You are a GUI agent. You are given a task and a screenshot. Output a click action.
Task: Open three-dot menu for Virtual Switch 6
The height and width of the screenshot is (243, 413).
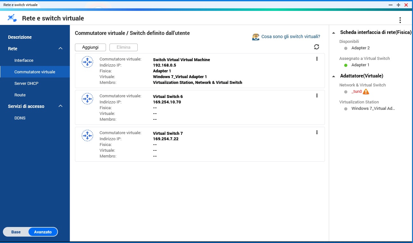point(317,95)
